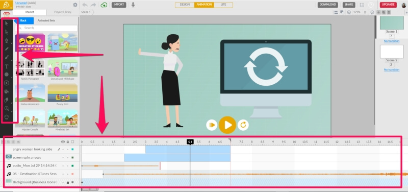Click the blue Back button
408x192 pixels.
click(24, 20)
